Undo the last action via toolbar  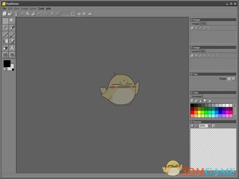[x=40, y=14]
